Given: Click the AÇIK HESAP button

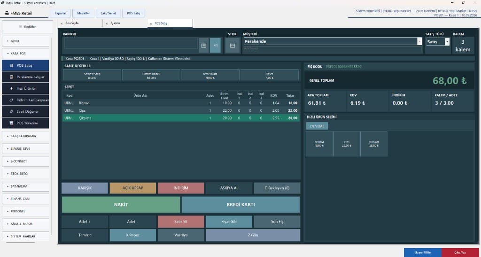Looking at the screenshot, I should [x=133, y=188].
